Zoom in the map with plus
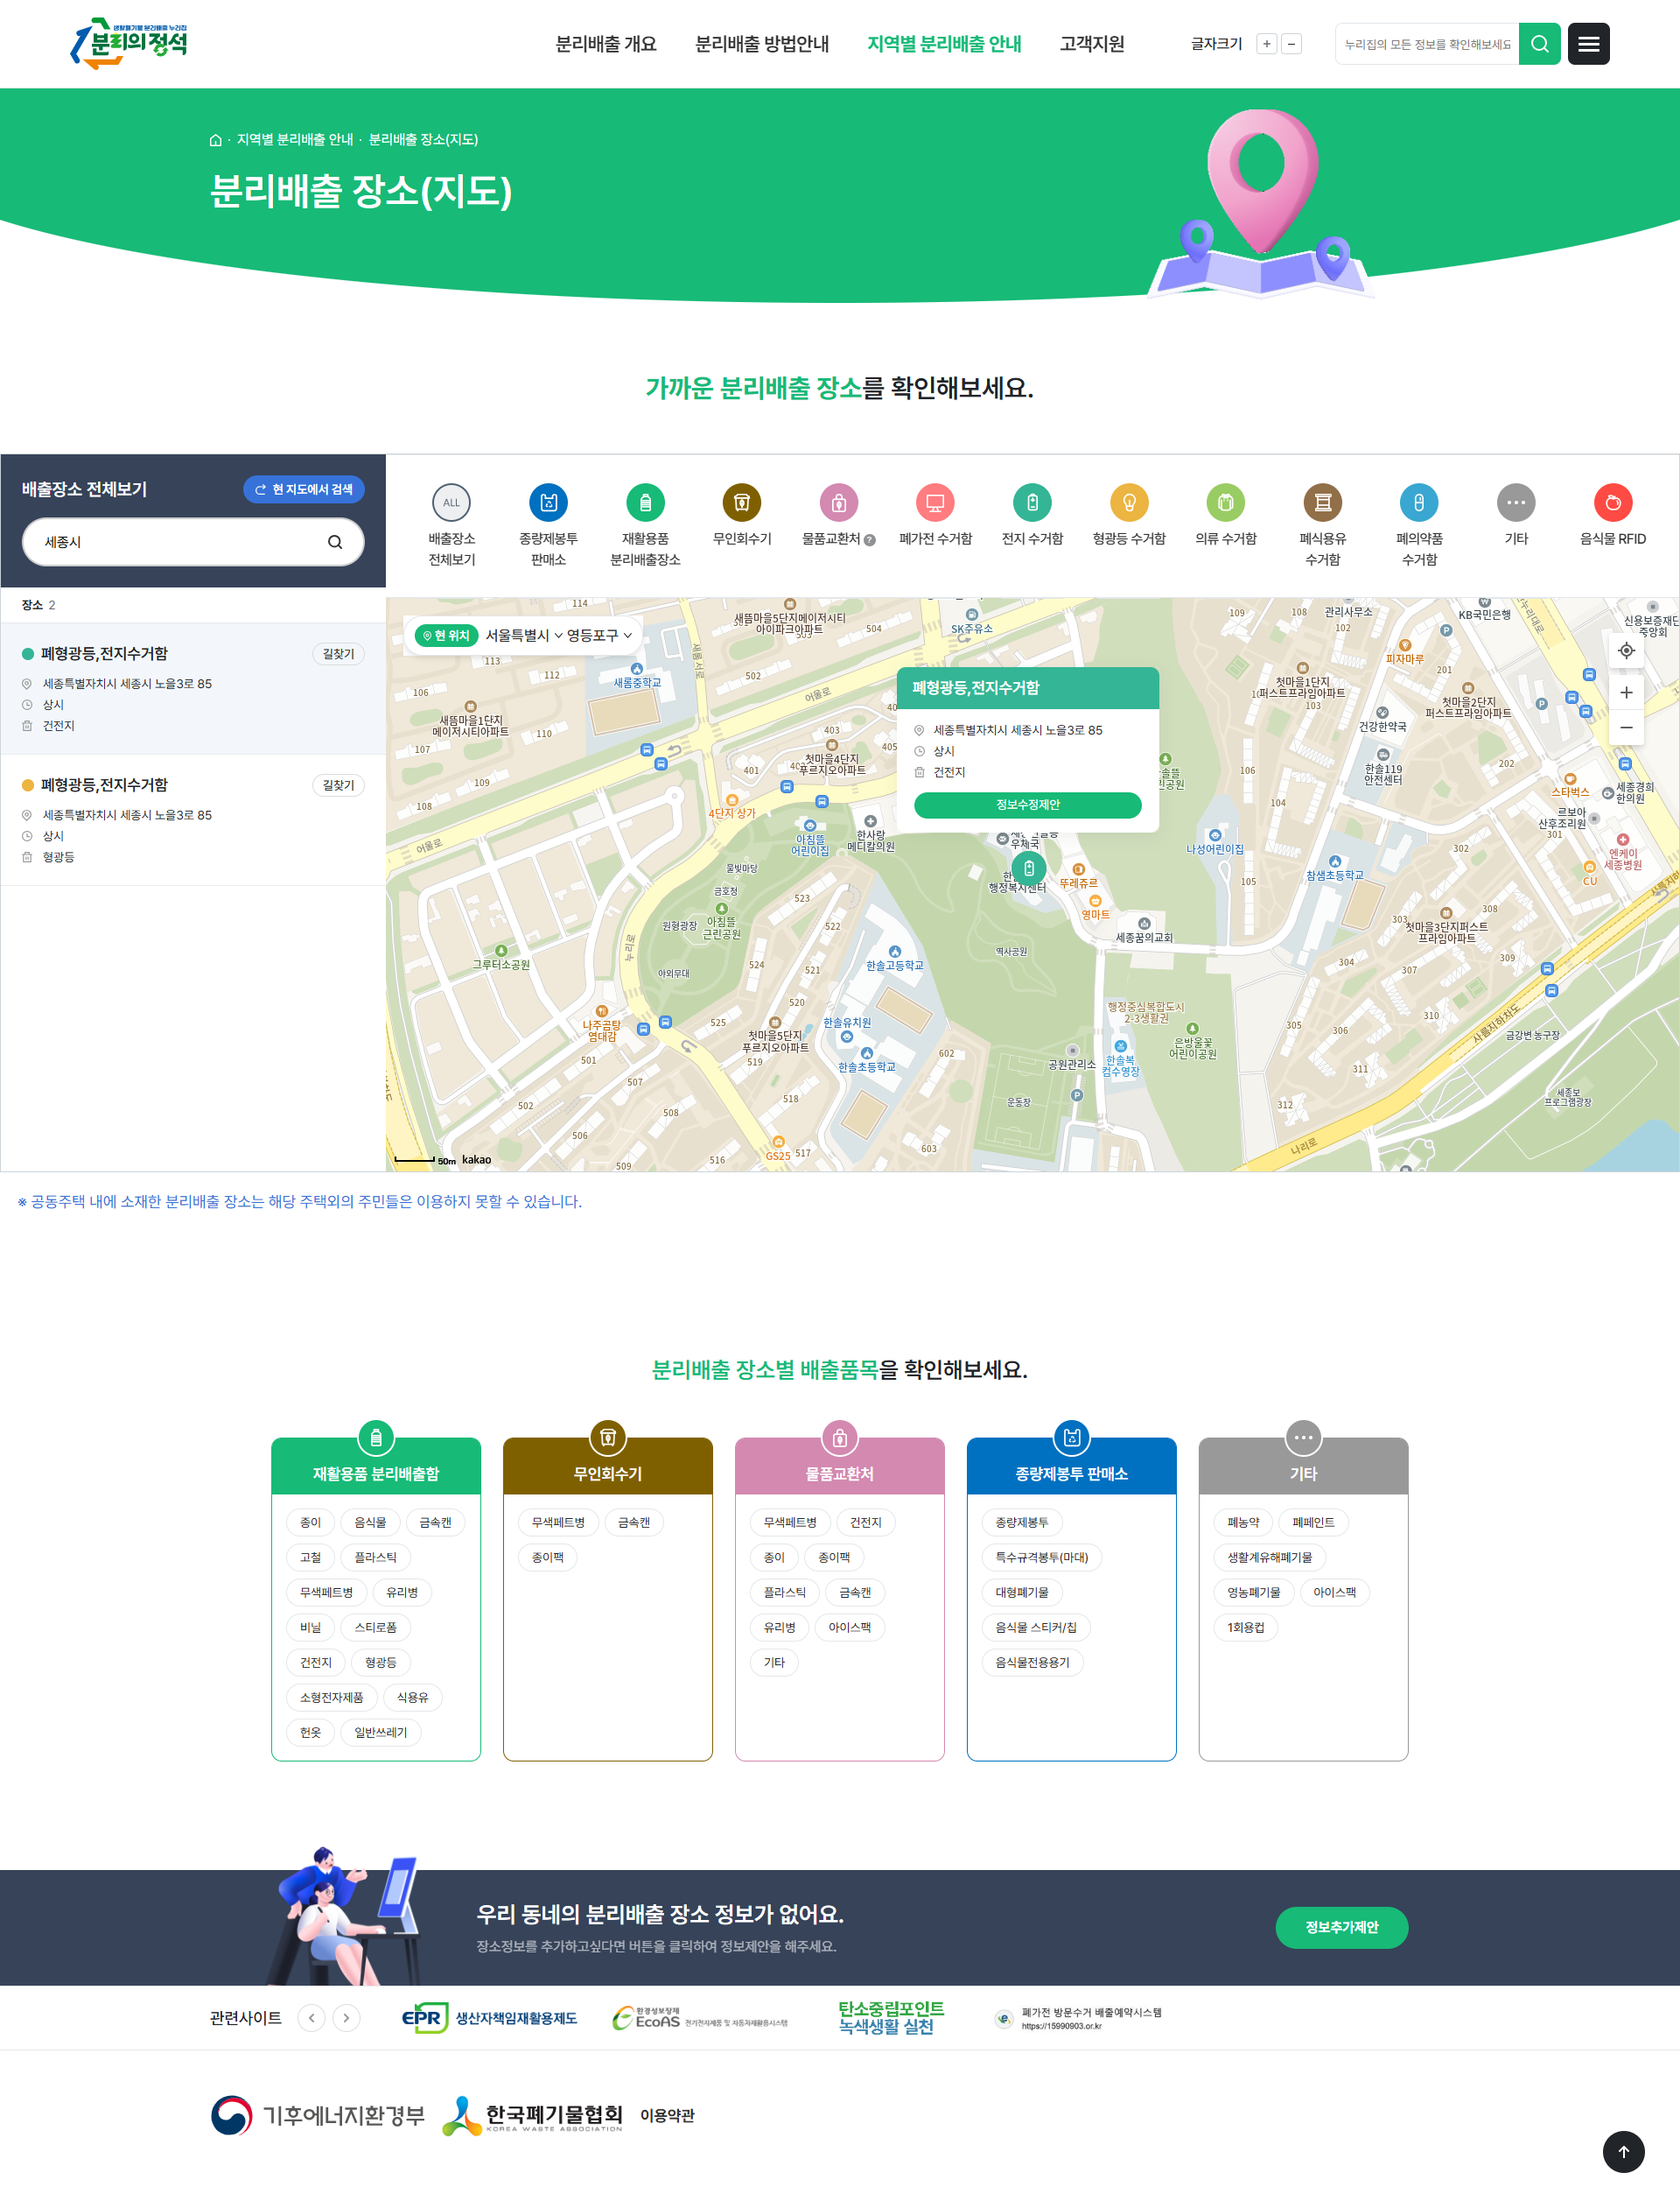Screen dimensions: 1680x2208 (x=1626, y=693)
